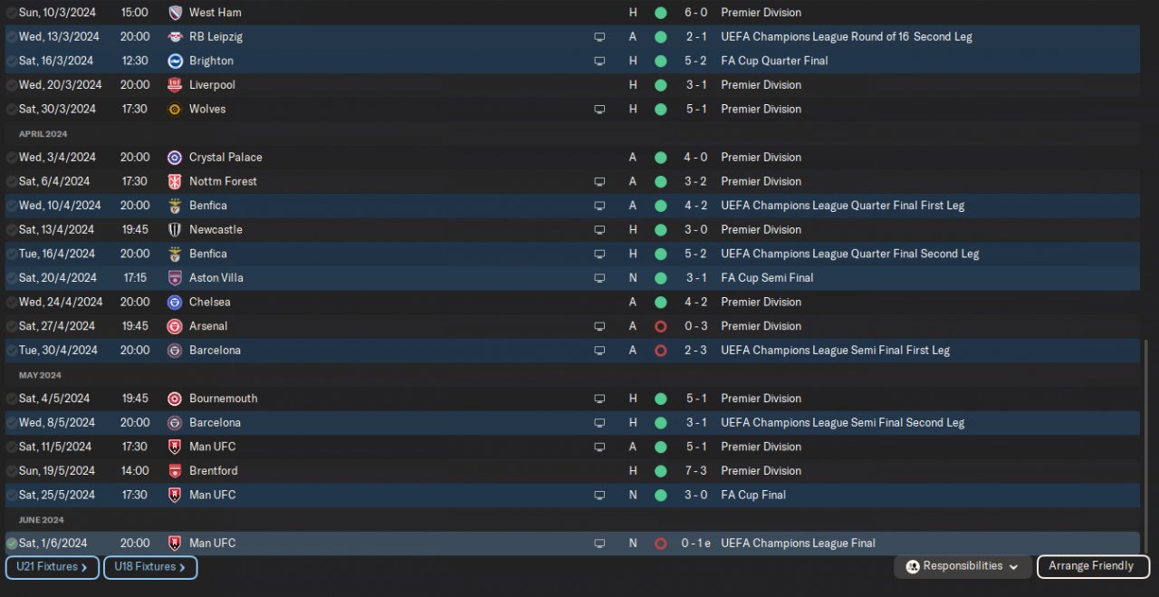Click the vertical scrollbar on the fixture list

pyautogui.click(x=1146, y=444)
